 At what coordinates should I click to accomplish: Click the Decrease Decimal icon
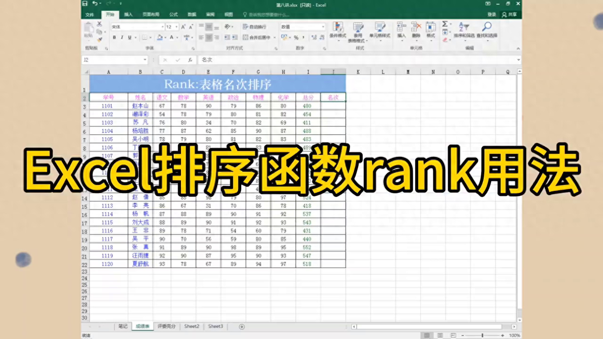click(321, 37)
